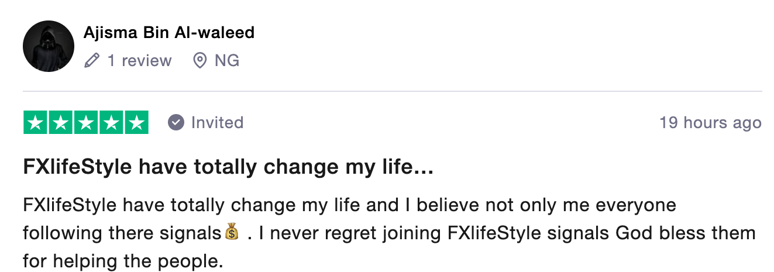Open the Invited label info
Screen dimensions: 774x272
pos(217,122)
